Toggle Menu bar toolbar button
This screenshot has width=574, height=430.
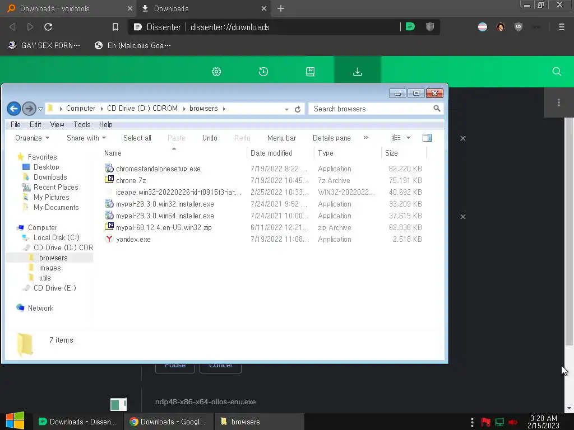coord(281,138)
